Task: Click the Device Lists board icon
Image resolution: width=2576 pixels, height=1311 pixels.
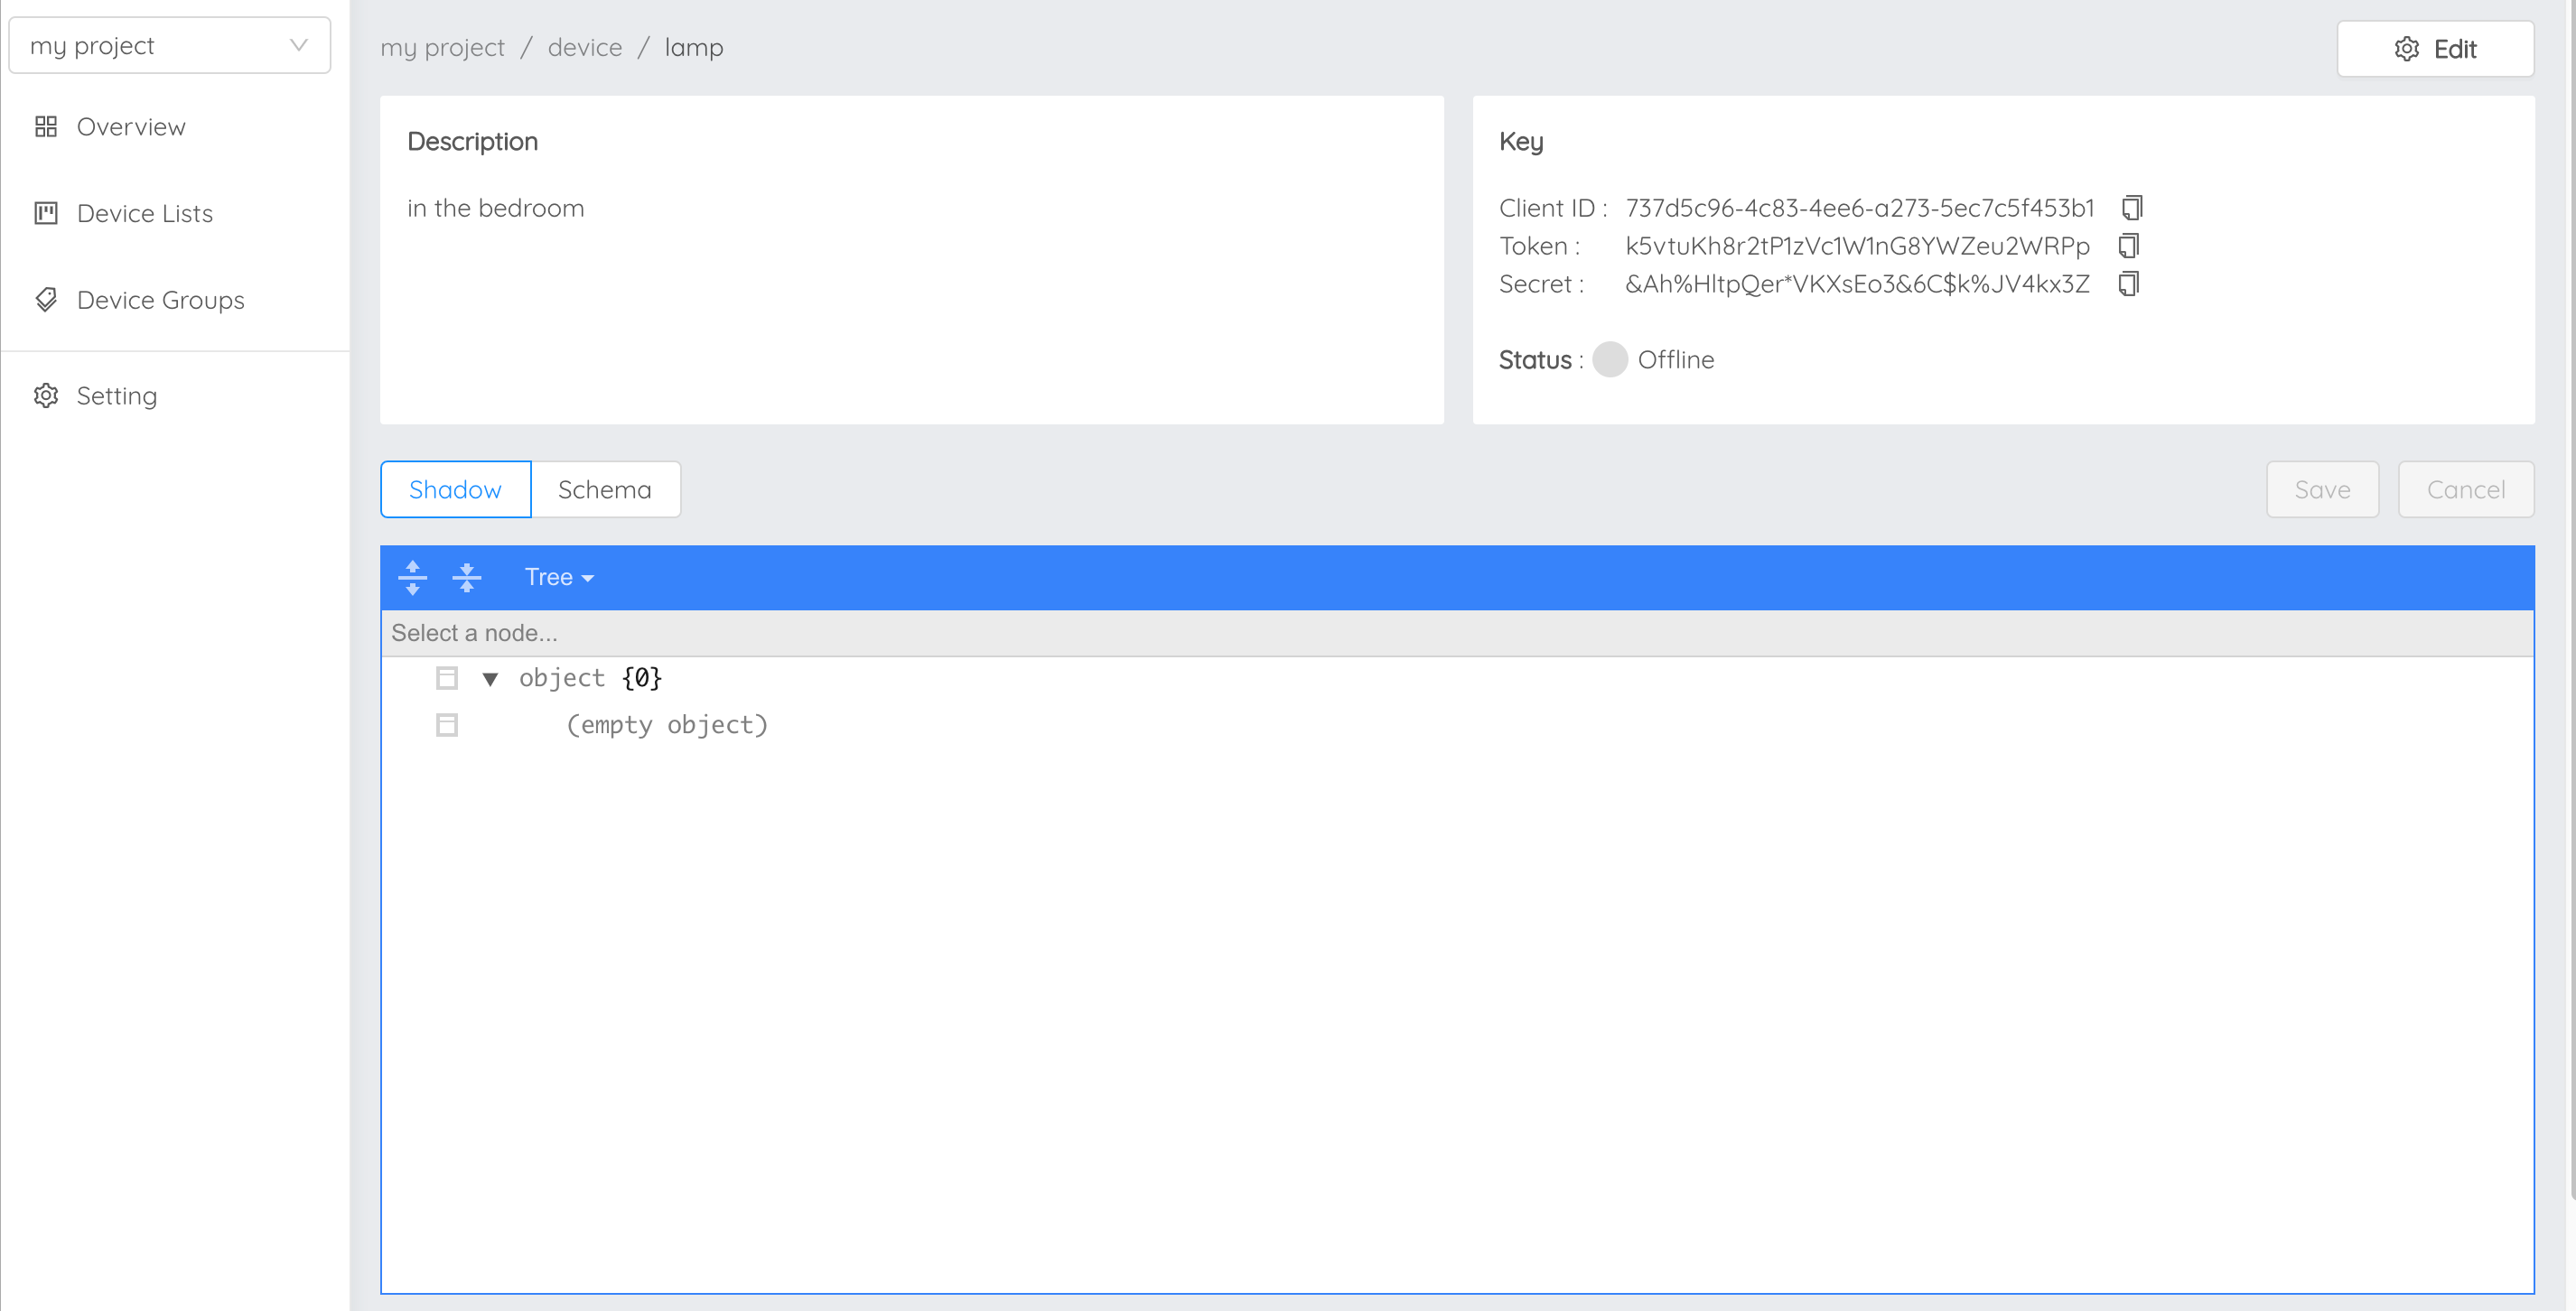Action: (x=46, y=213)
